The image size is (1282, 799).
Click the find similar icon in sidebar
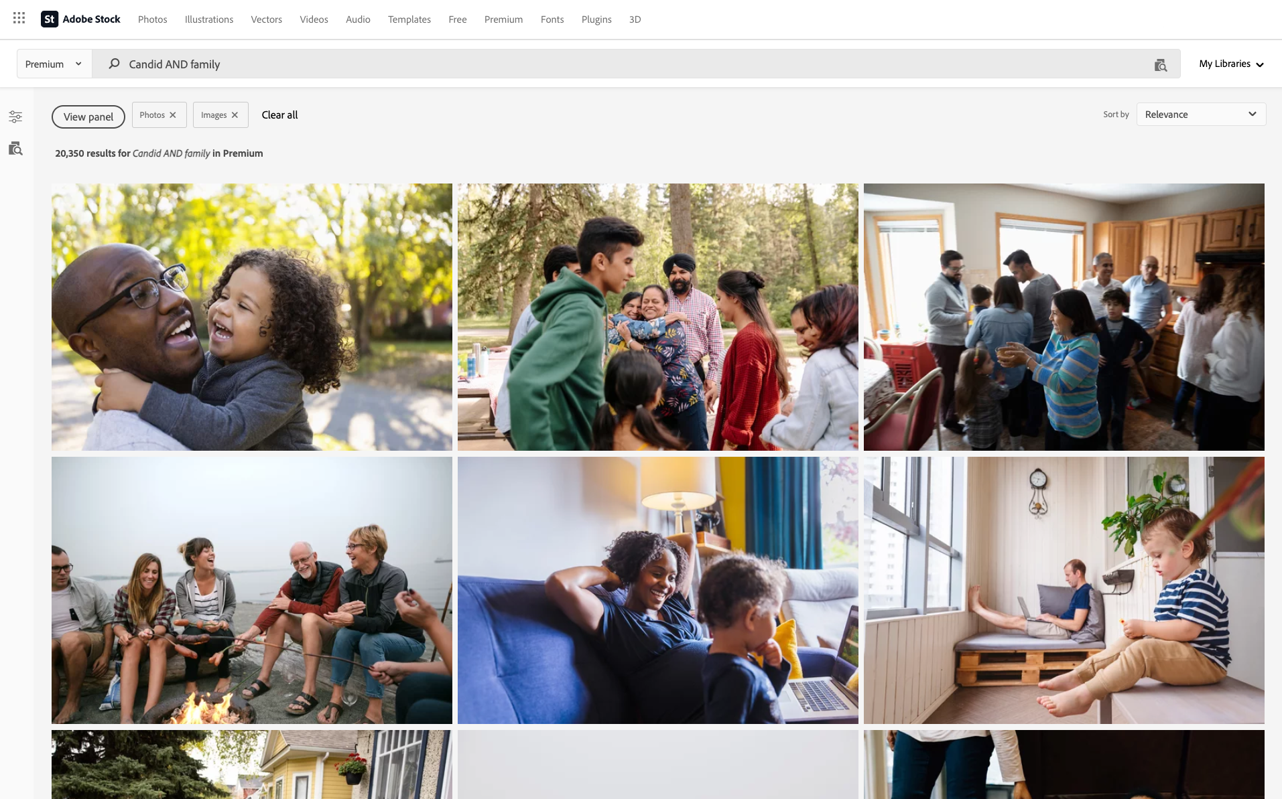click(x=15, y=149)
